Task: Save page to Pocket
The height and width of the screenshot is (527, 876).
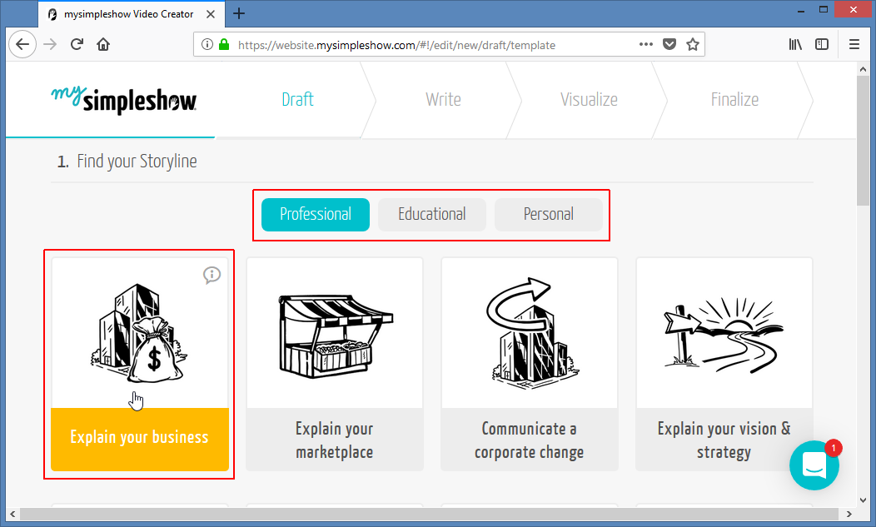Action: 669,45
